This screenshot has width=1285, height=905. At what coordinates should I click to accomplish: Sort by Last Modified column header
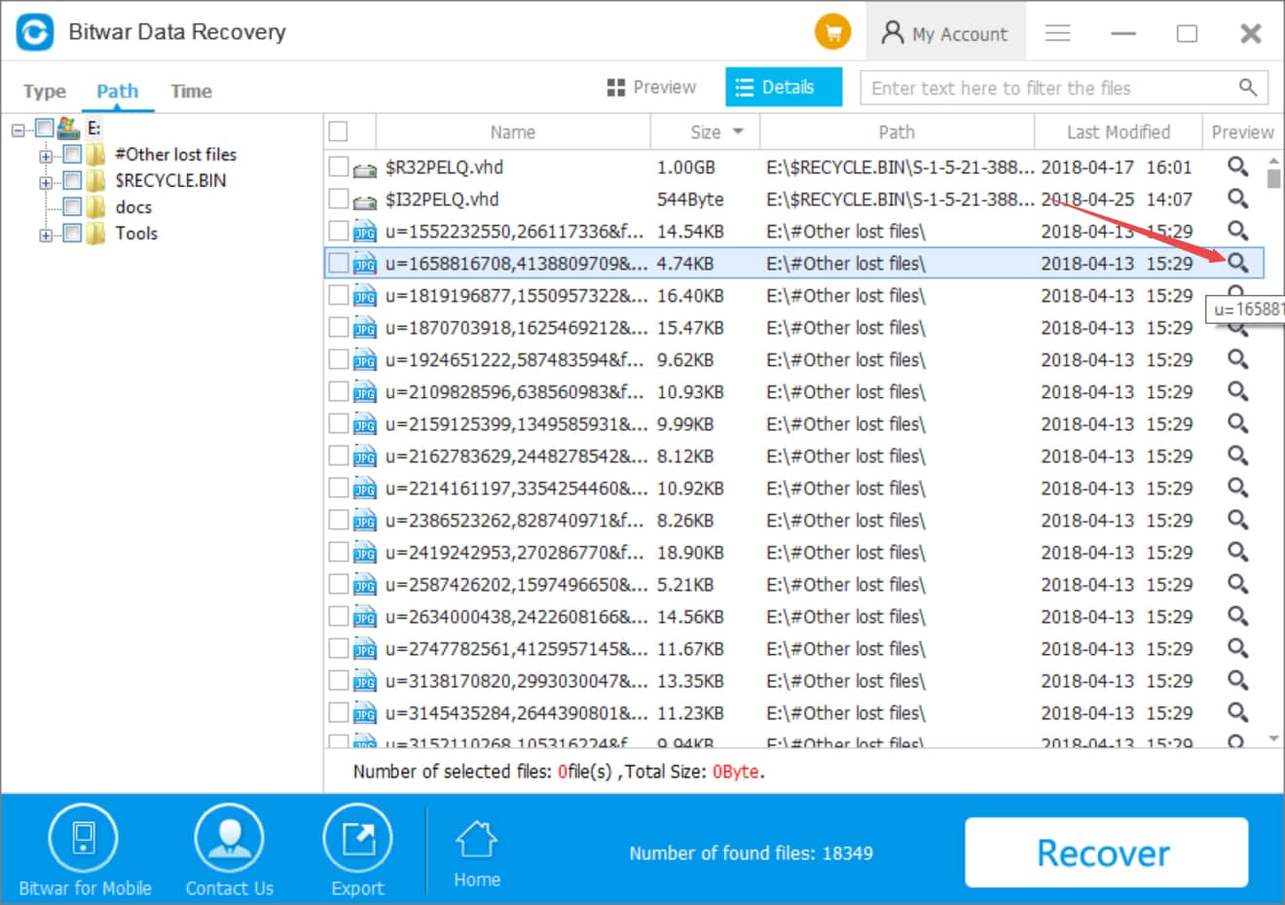[x=1118, y=131]
